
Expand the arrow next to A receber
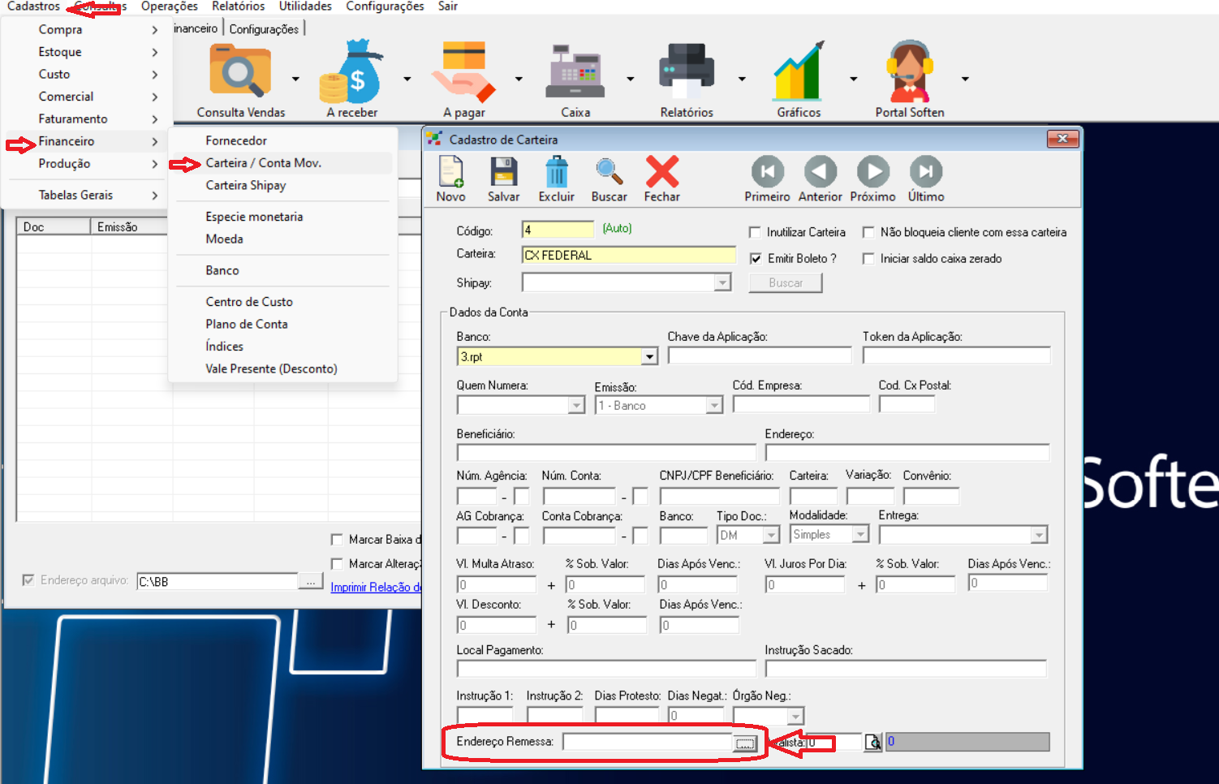coord(407,79)
